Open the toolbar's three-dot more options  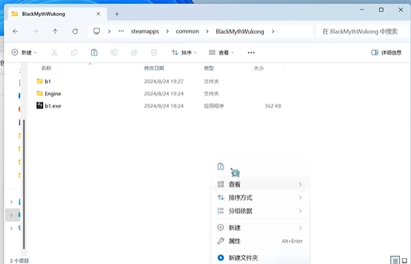point(251,53)
